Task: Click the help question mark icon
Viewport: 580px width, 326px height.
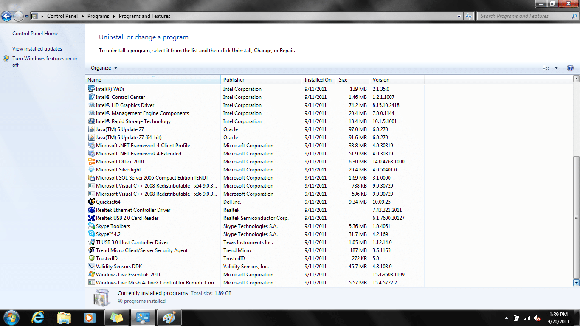Action: 570,68
